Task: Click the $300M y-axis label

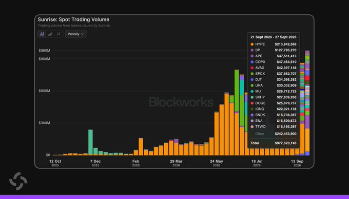Action: 44,123
